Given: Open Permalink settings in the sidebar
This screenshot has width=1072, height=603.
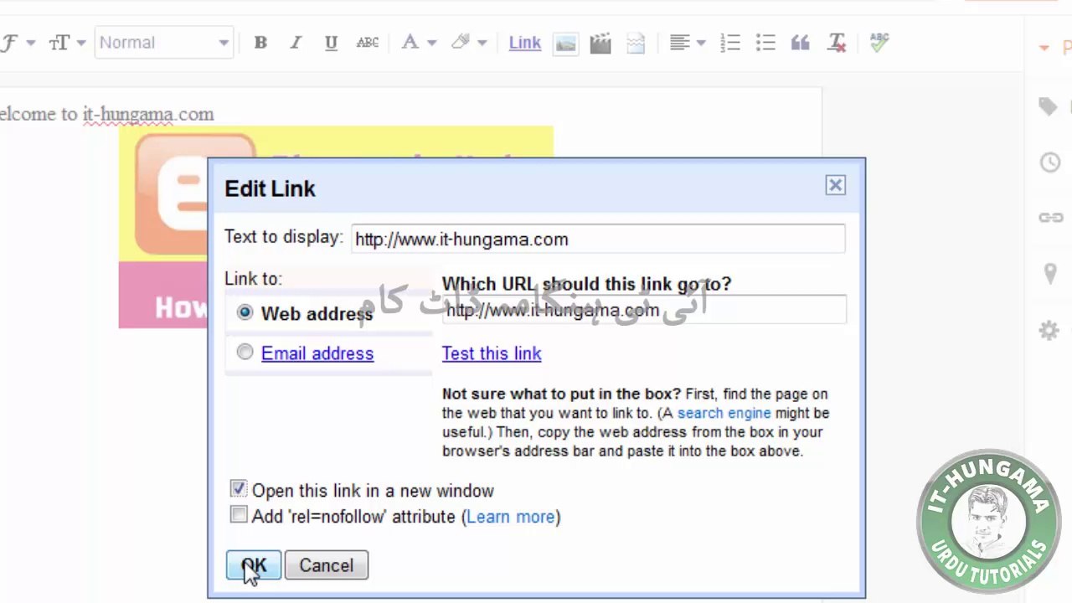Looking at the screenshot, I should (x=1050, y=218).
